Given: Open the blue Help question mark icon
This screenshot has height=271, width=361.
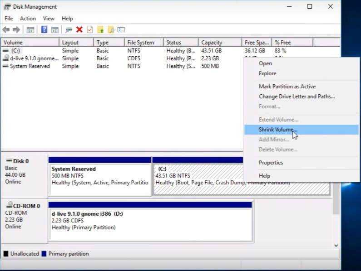Looking at the screenshot, I should [44, 29].
